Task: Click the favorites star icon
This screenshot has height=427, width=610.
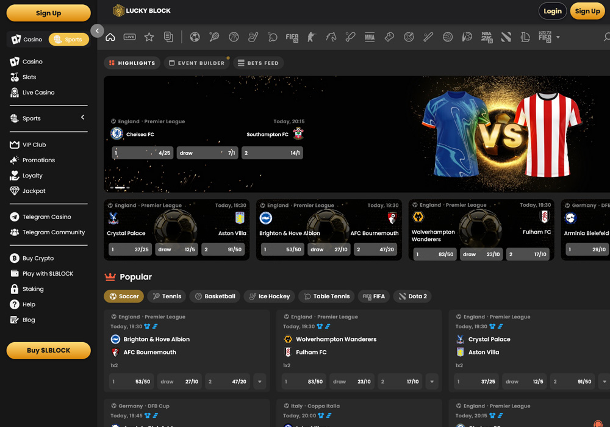Action: [149, 37]
